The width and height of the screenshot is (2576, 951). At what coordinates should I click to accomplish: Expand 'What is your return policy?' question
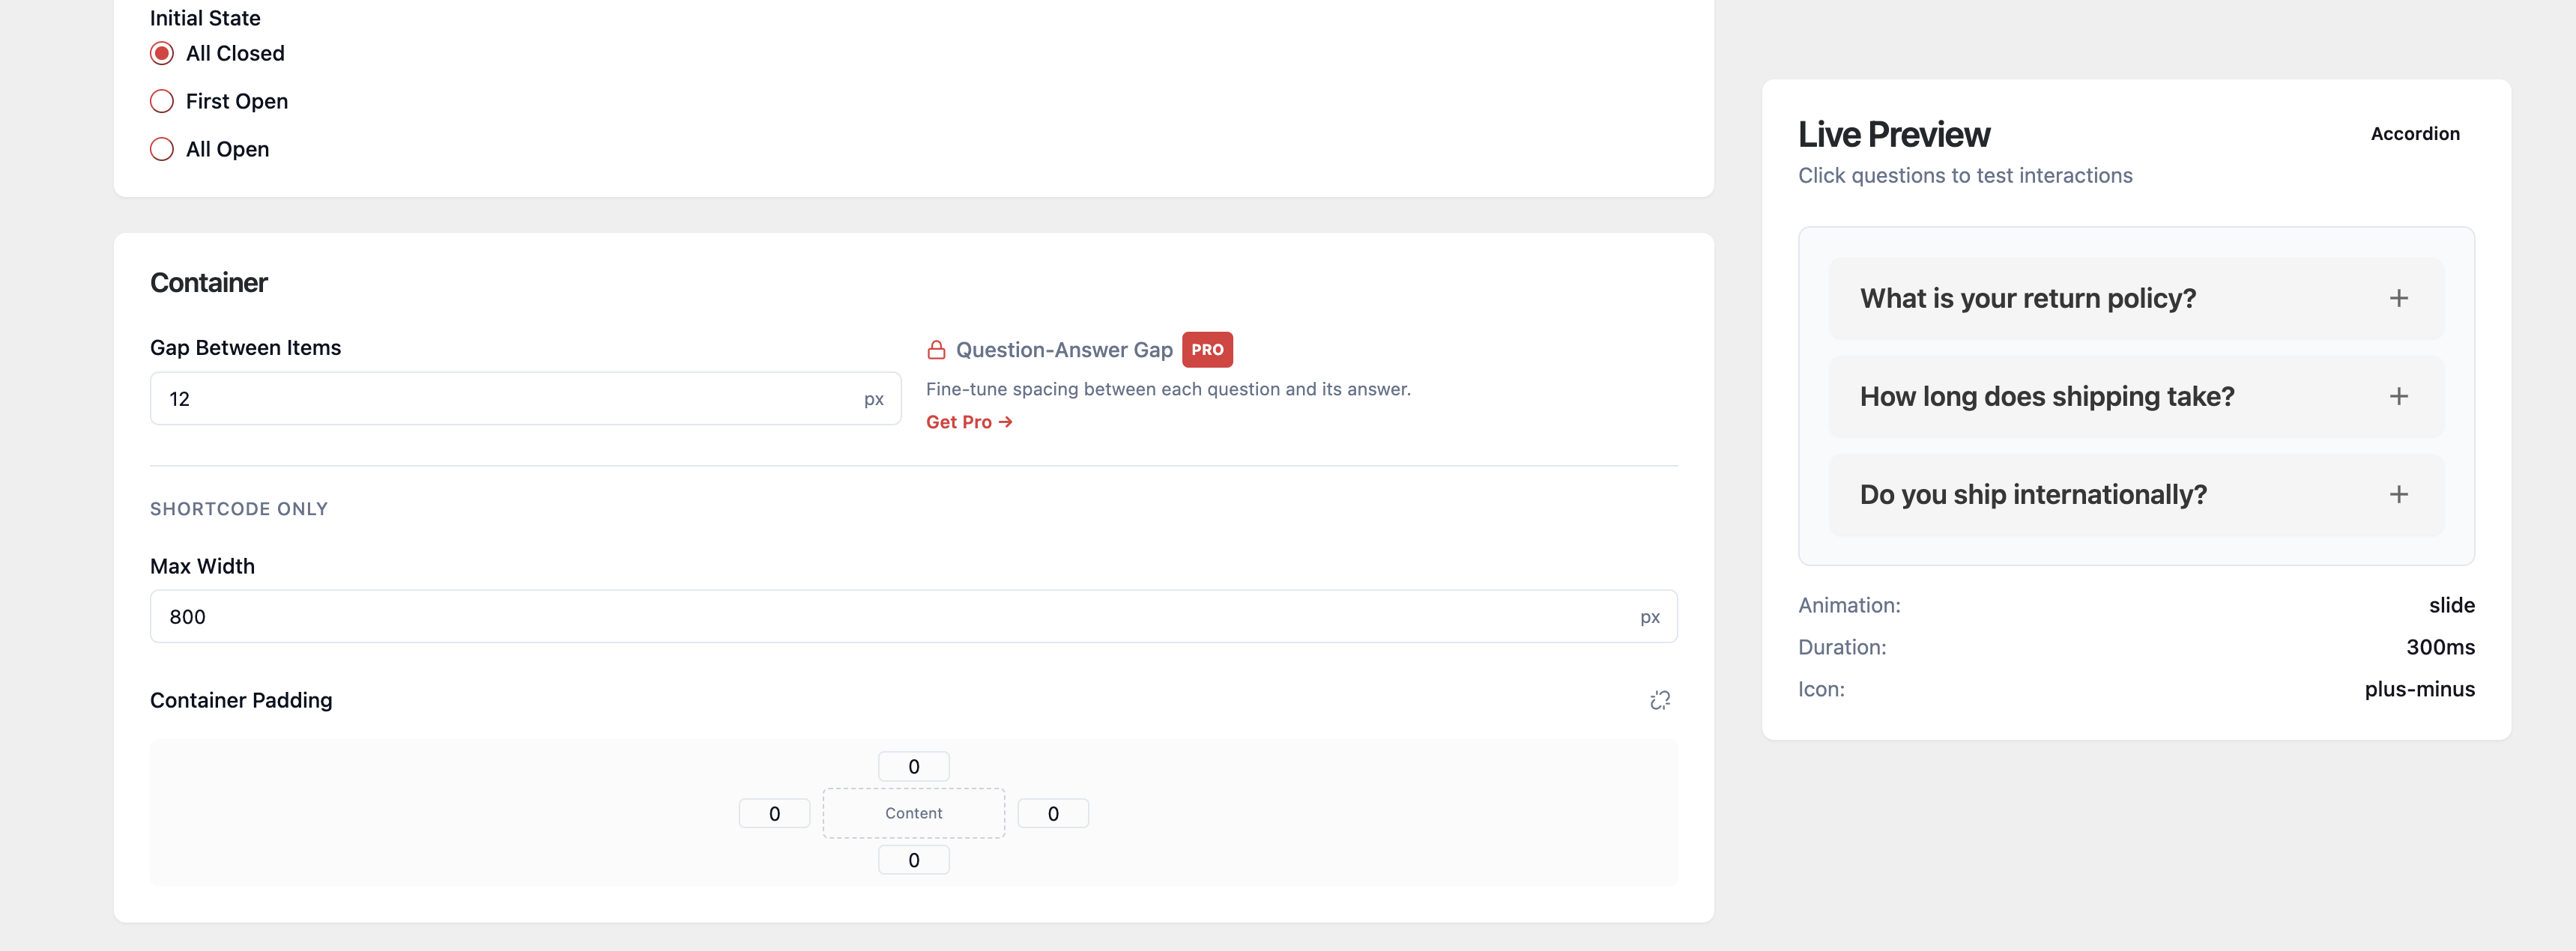point(2027,299)
